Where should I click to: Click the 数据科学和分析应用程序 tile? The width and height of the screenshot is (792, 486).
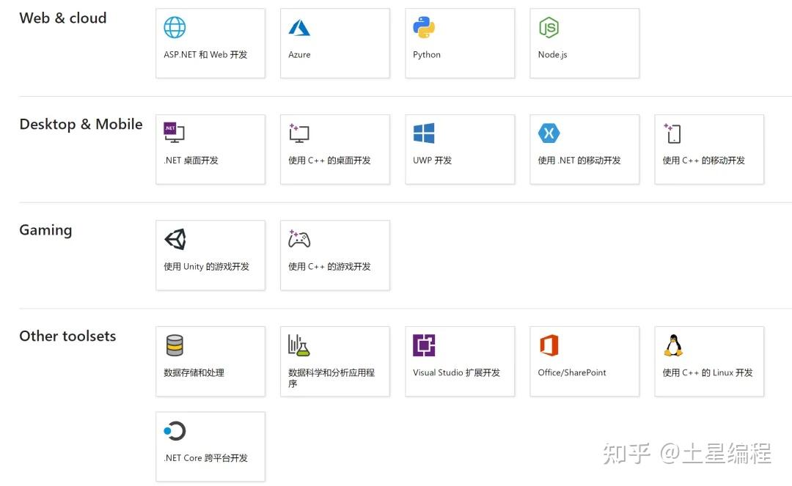(x=334, y=361)
